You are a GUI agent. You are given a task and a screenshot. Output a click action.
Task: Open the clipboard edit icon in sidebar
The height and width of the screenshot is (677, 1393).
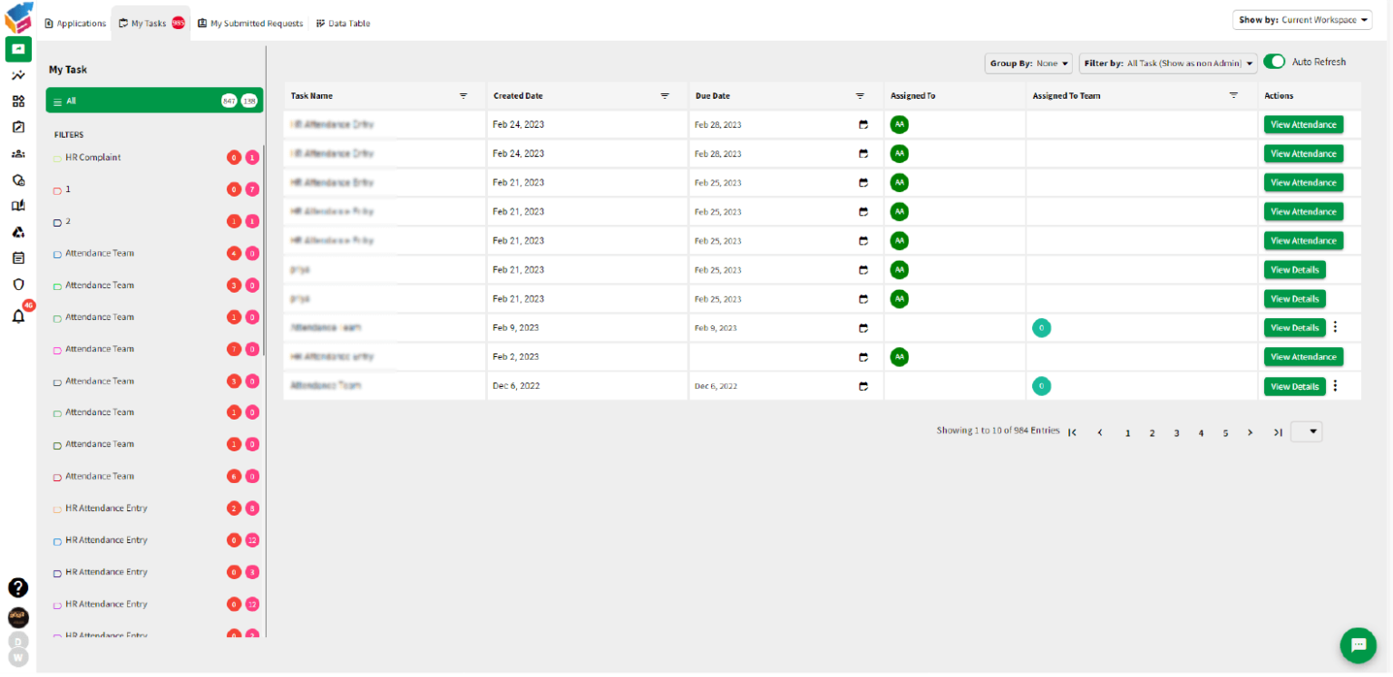18,127
